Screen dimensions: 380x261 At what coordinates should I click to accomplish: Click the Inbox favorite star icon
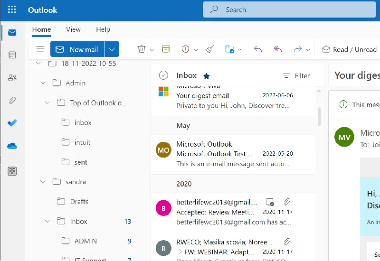click(207, 76)
